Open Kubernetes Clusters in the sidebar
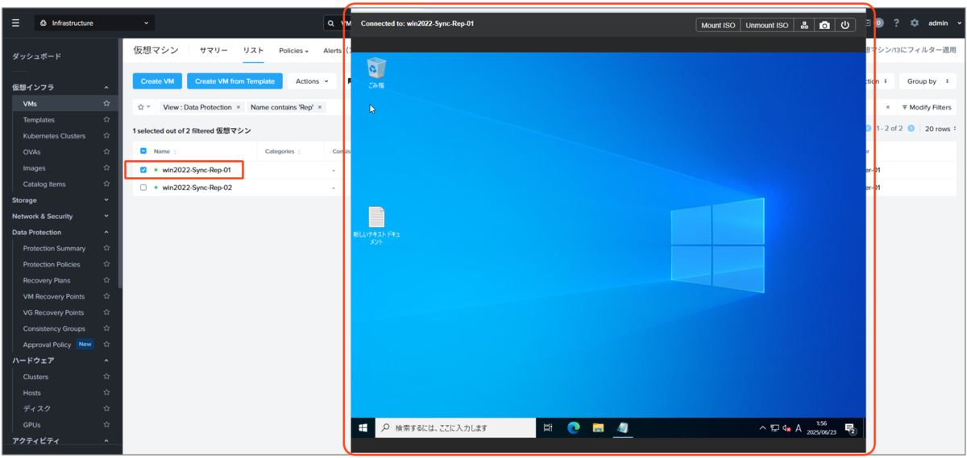Screen dimensions: 967x458 [x=54, y=136]
